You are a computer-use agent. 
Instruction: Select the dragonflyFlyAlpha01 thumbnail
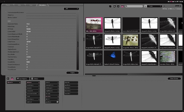click(94, 41)
